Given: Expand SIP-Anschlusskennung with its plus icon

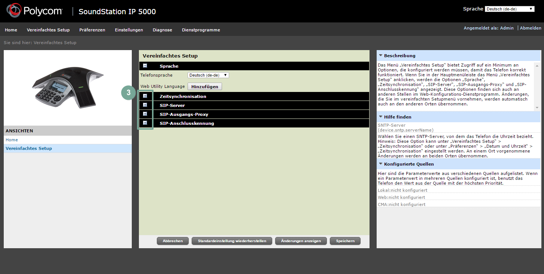Looking at the screenshot, I should tap(145, 123).
